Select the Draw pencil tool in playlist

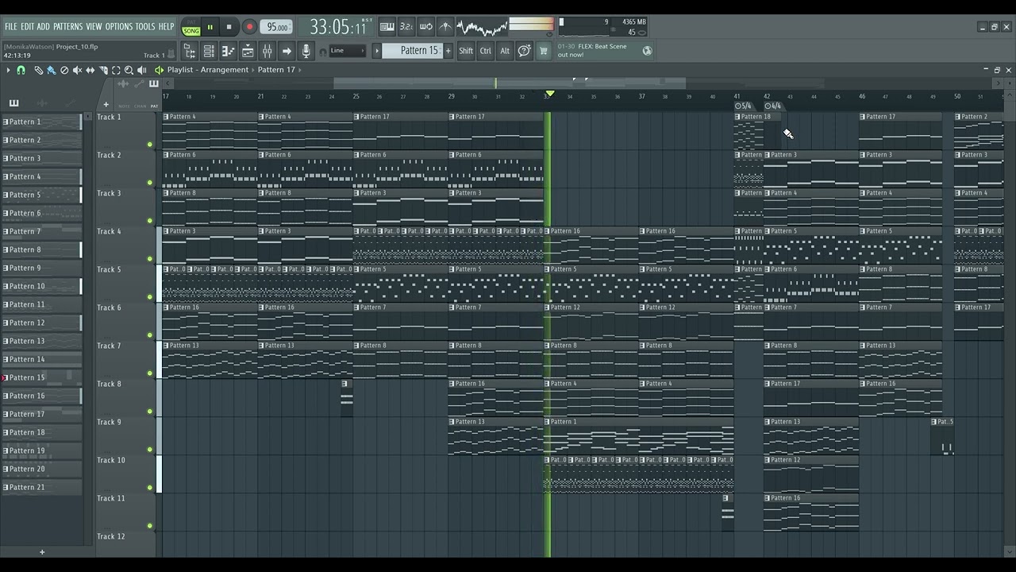point(38,71)
